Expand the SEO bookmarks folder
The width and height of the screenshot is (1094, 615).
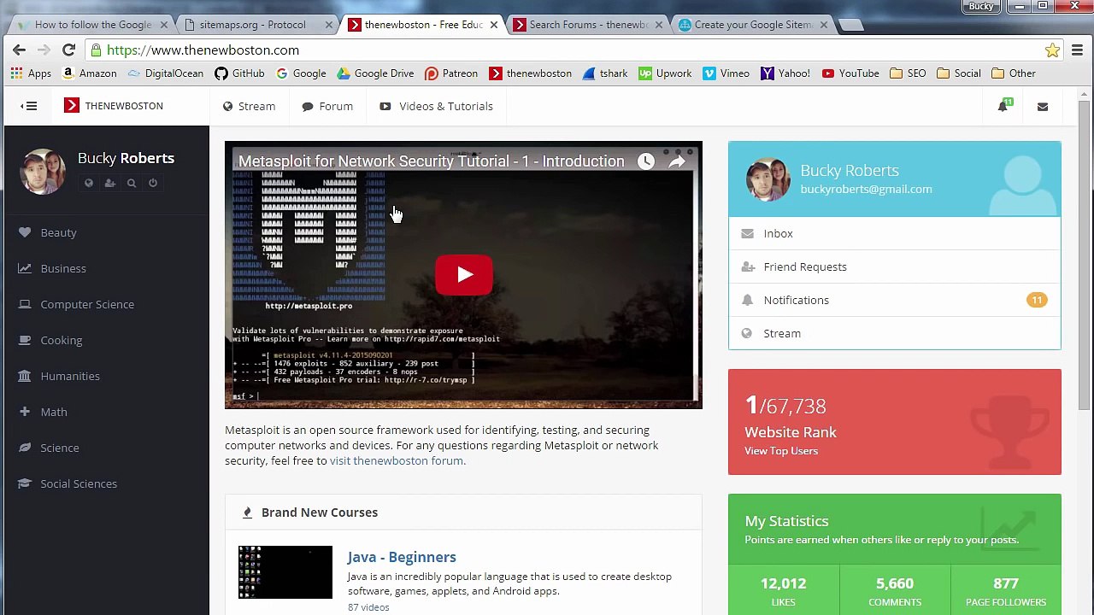[908, 73]
